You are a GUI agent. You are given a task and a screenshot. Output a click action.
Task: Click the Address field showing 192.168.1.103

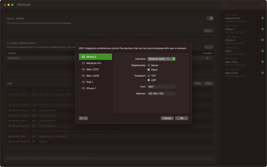click(161, 93)
